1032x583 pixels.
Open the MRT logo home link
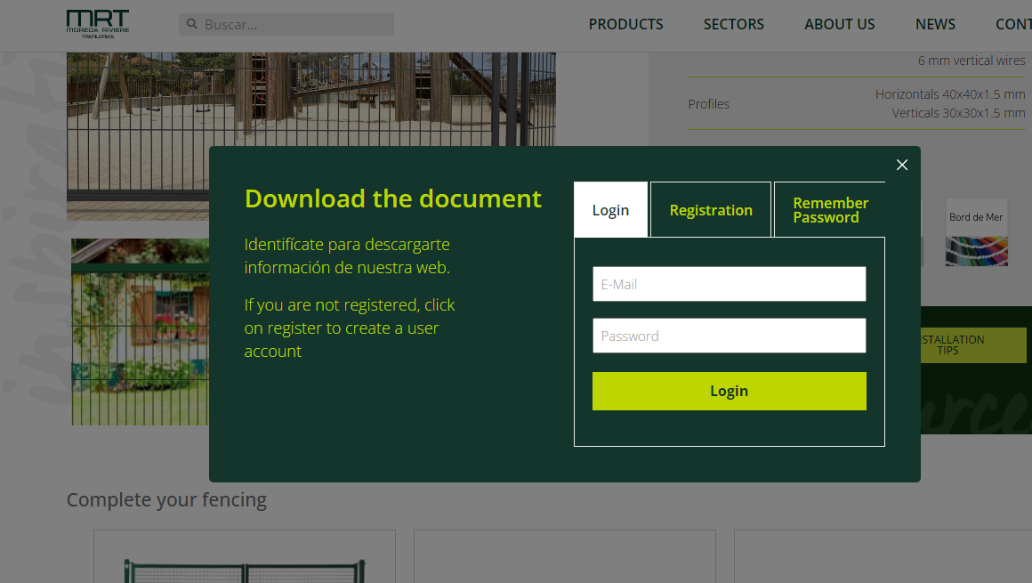pos(98,24)
